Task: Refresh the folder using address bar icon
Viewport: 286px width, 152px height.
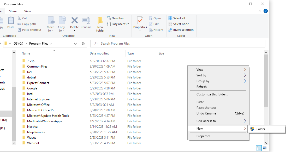Action: tap(83, 44)
